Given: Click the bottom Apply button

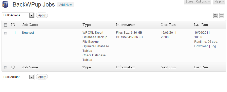Looking at the screenshot, I should point(42,77).
